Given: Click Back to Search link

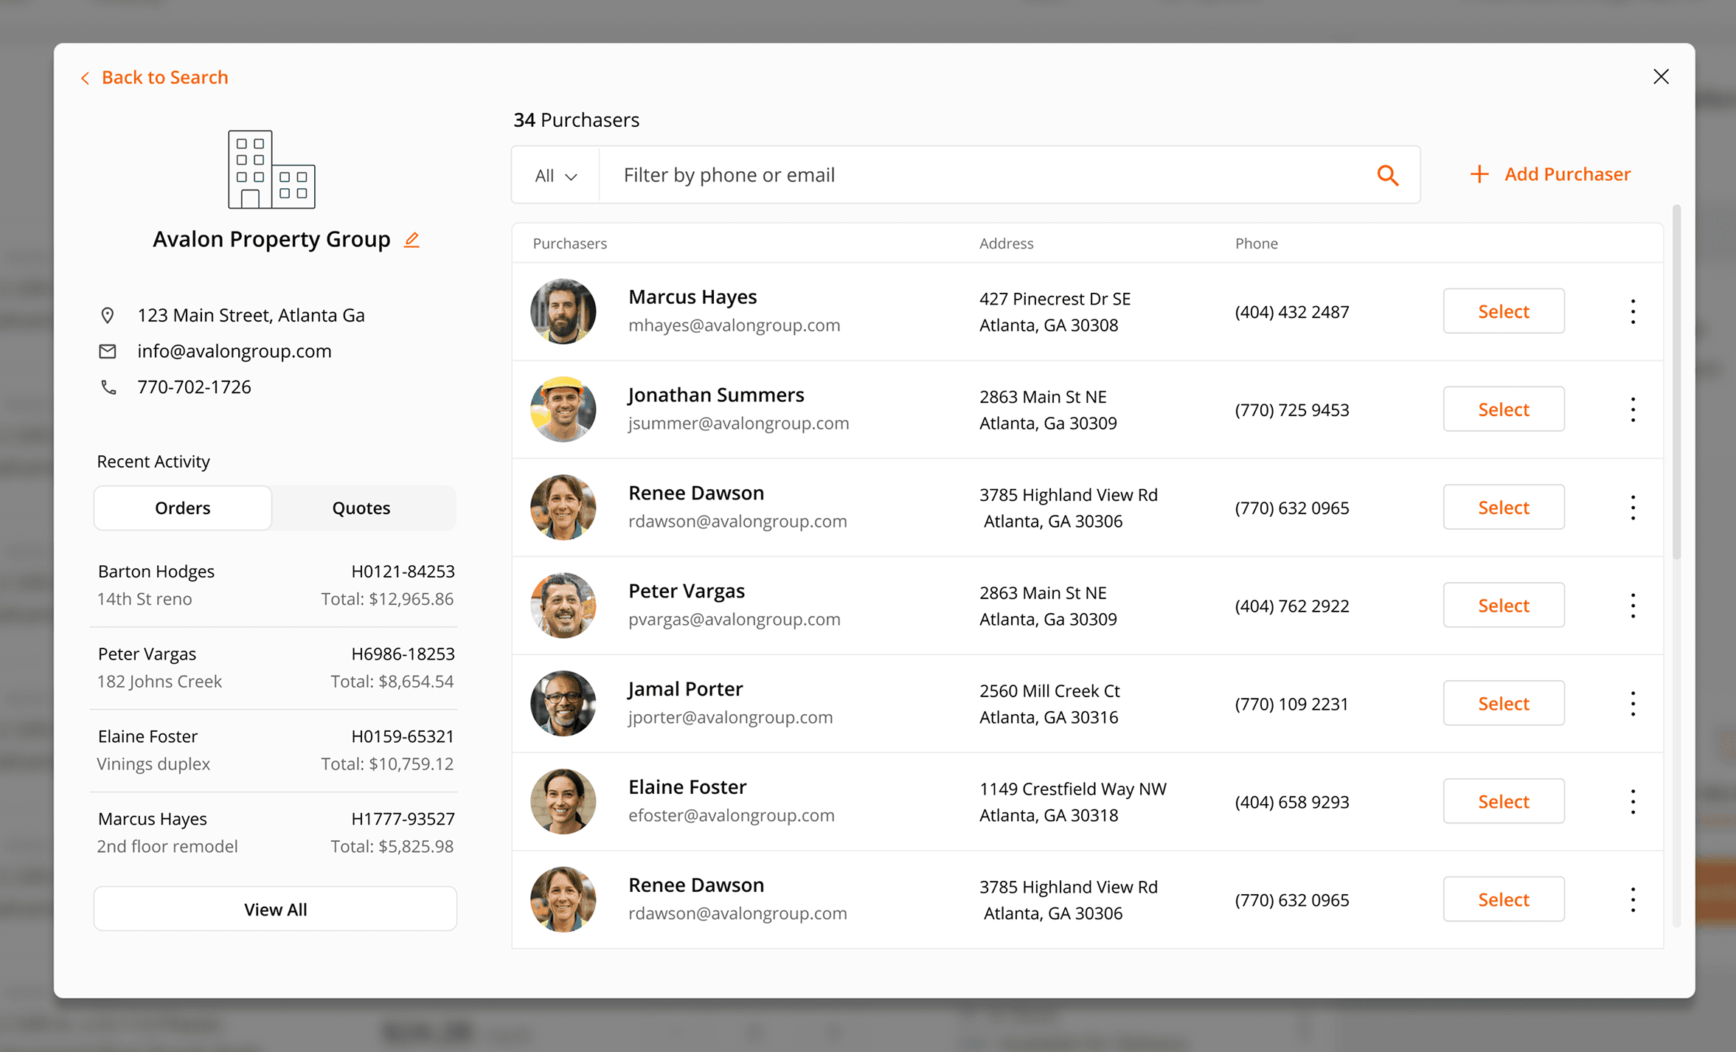Looking at the screenshot, I should point(164,77).
